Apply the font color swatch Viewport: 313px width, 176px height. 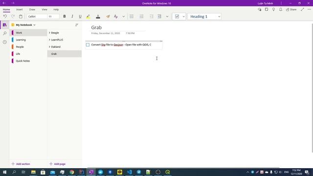[98, 17]
